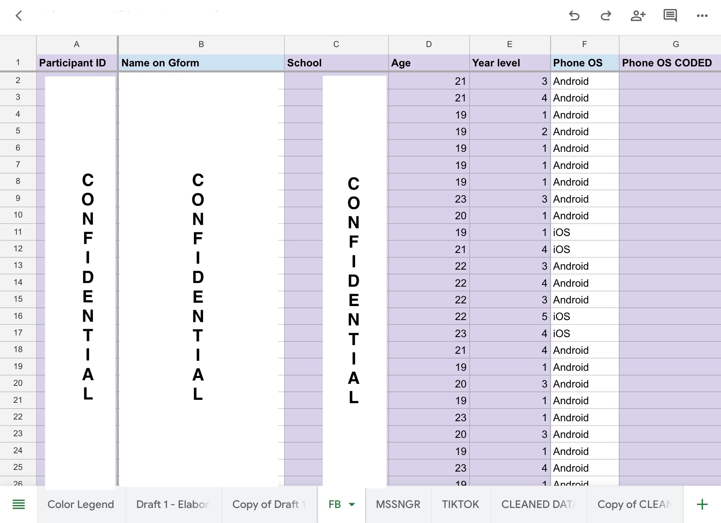Open the all sheets list icon
The width and height of the screenshot is (721, 523).
[19, 504]
